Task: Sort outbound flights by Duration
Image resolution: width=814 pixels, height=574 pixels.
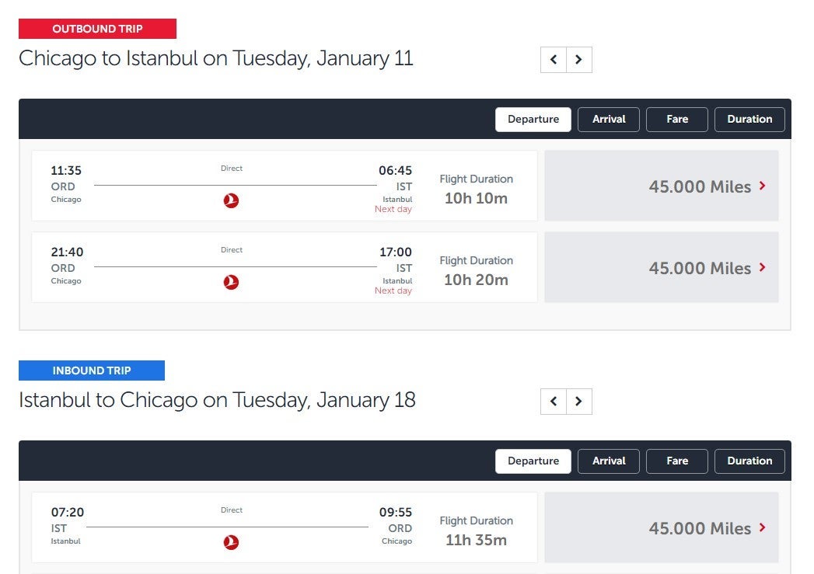Action: tap(749, 120)
